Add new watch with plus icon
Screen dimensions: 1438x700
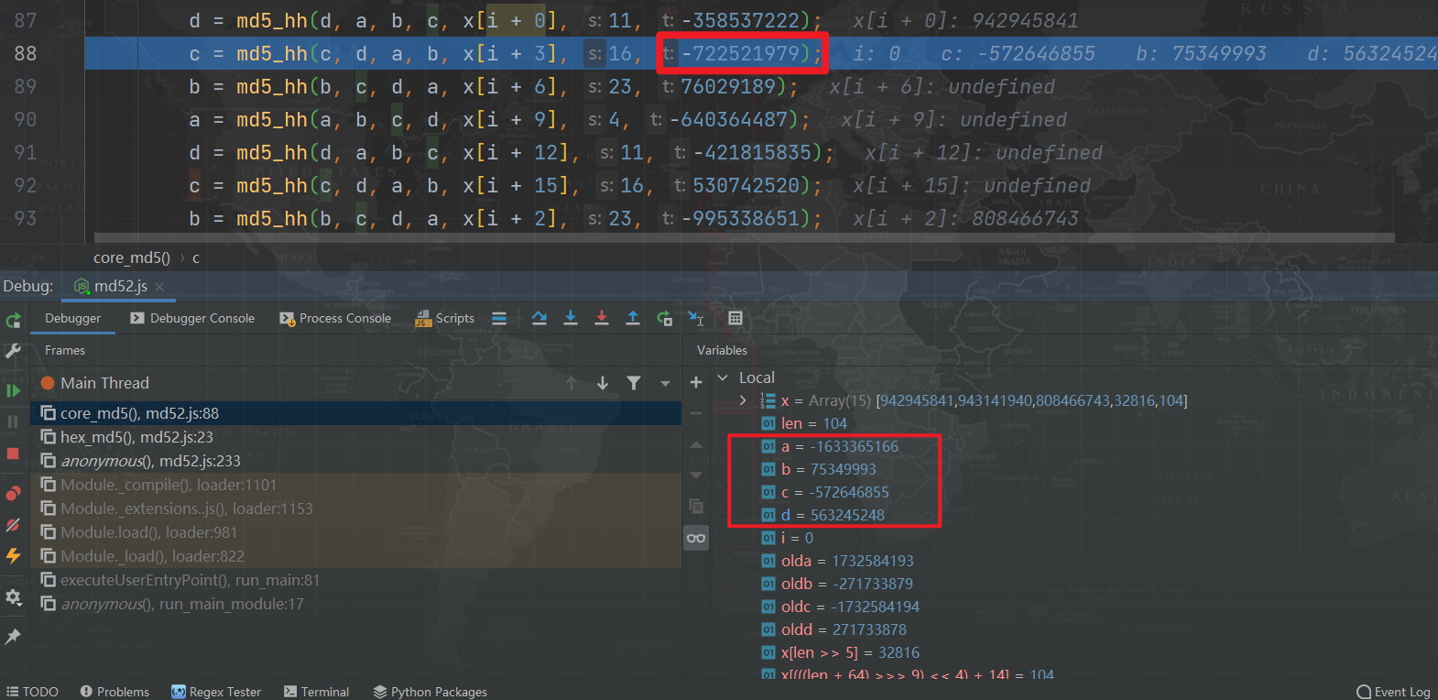pyautogui.click(x=696, y=382)
